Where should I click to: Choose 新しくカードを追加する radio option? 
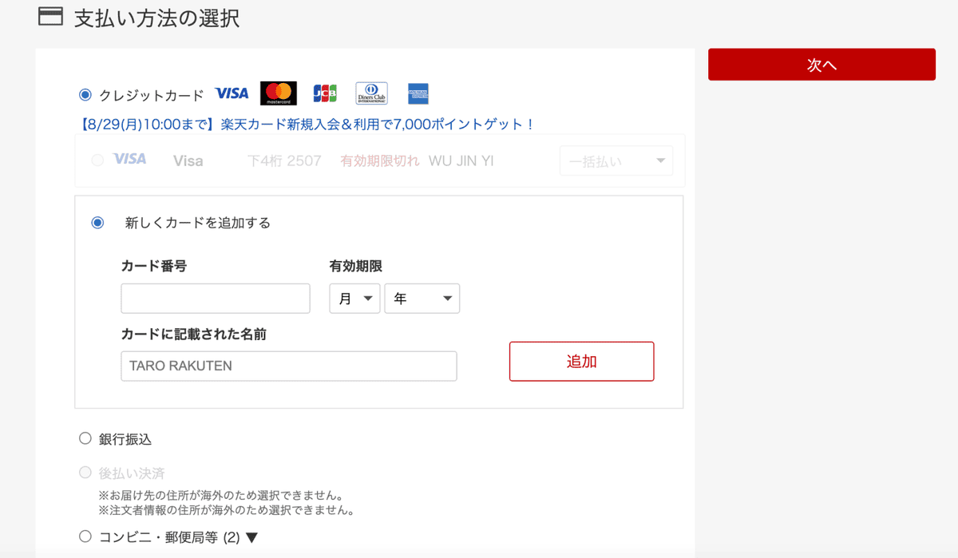point(97,223)
